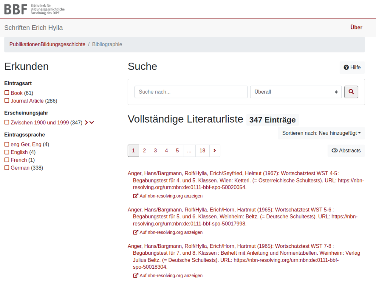This screenshot has width=376, height=283.
Task: Open Wortschatztest WST 7-8 entry
Action: click(x=244, y=257)
